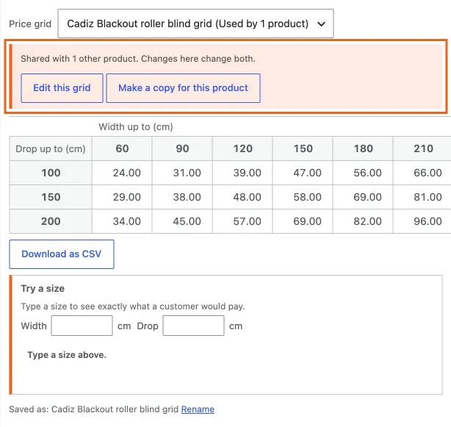
Task: Select the 200 drop row header
Action: point(51,221)
